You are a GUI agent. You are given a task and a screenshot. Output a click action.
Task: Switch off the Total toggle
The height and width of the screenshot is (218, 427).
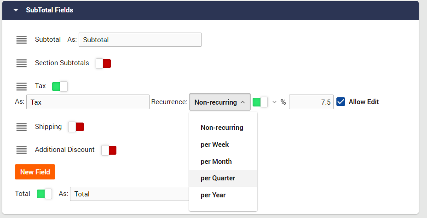pos(44,194)
